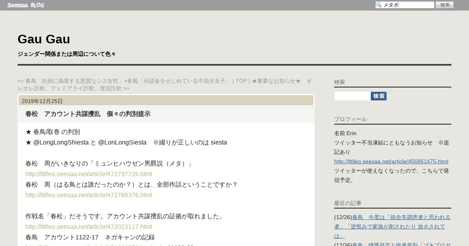This screenshot has height=246, width=469.
Task: Open article title 春松 アカウント共謀攪乱 個々の判別提示
Action: click(x=88, y=114)
